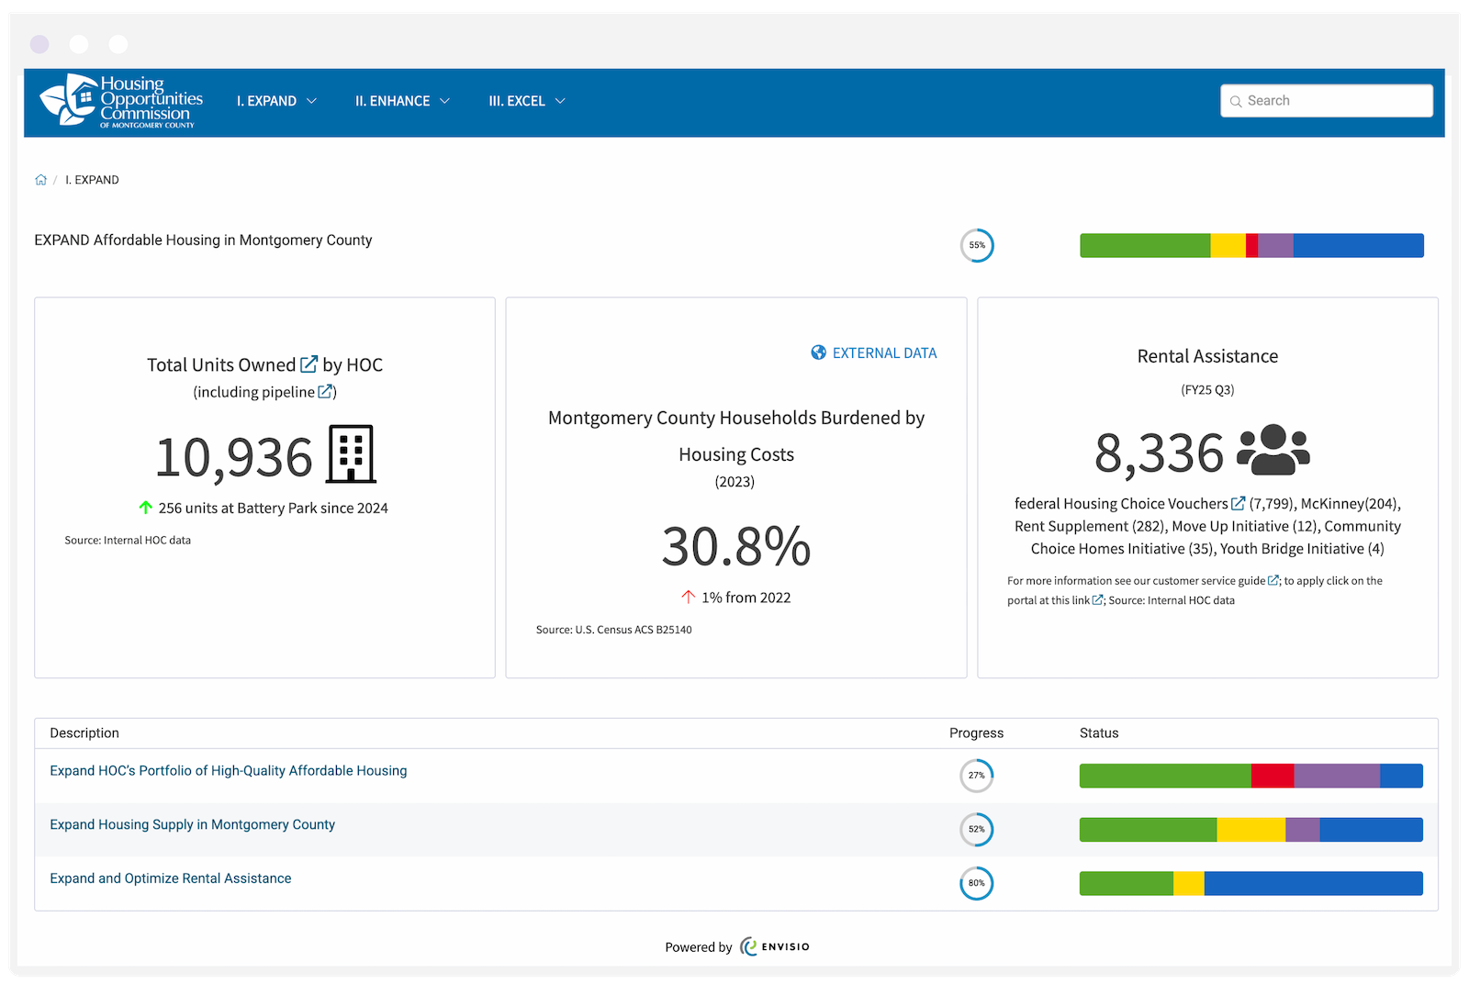The height and width of the screenshot is (984, 1469).
Task: Click the 55% overall progress indicator
Action: click(x=977, y=245)
